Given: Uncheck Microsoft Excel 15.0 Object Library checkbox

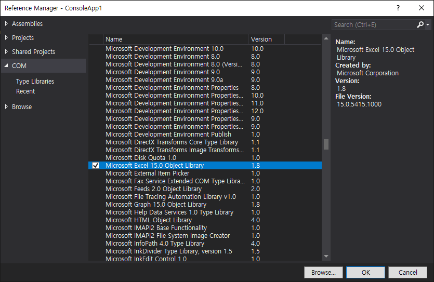Looking at the screenshot, I should 96,165.
